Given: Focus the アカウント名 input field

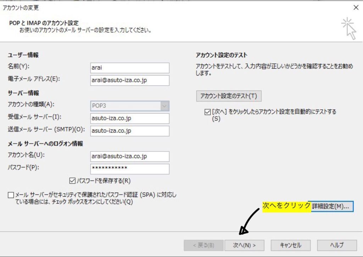Looking at the screenshot, I should (x=130, y=156).
